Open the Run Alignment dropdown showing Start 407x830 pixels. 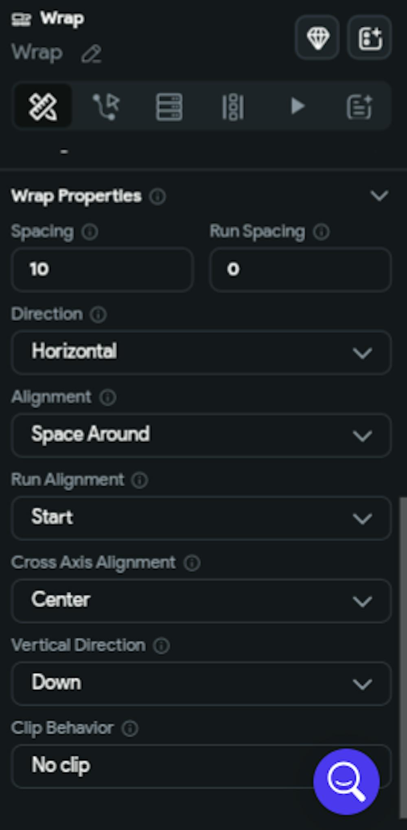pyautogui.click(x=200, y=518)
